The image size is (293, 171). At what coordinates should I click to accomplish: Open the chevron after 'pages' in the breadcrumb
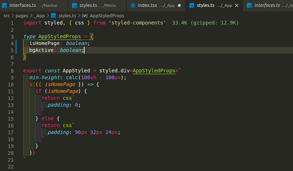(31, 16)
